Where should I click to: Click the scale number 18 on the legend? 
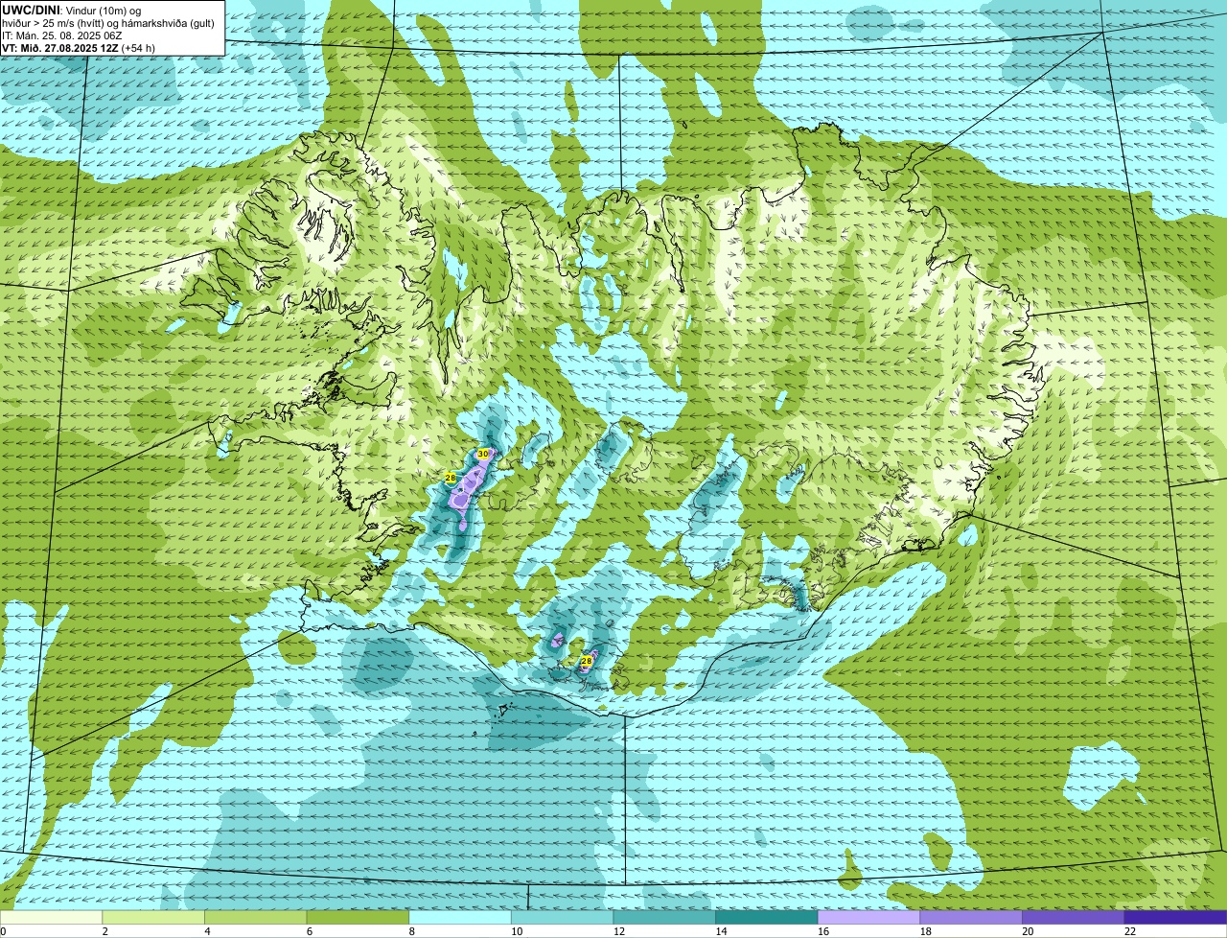pos(926,931)
